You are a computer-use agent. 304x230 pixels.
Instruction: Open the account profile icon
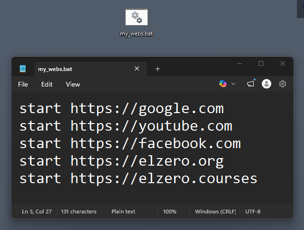pos(267,84)
